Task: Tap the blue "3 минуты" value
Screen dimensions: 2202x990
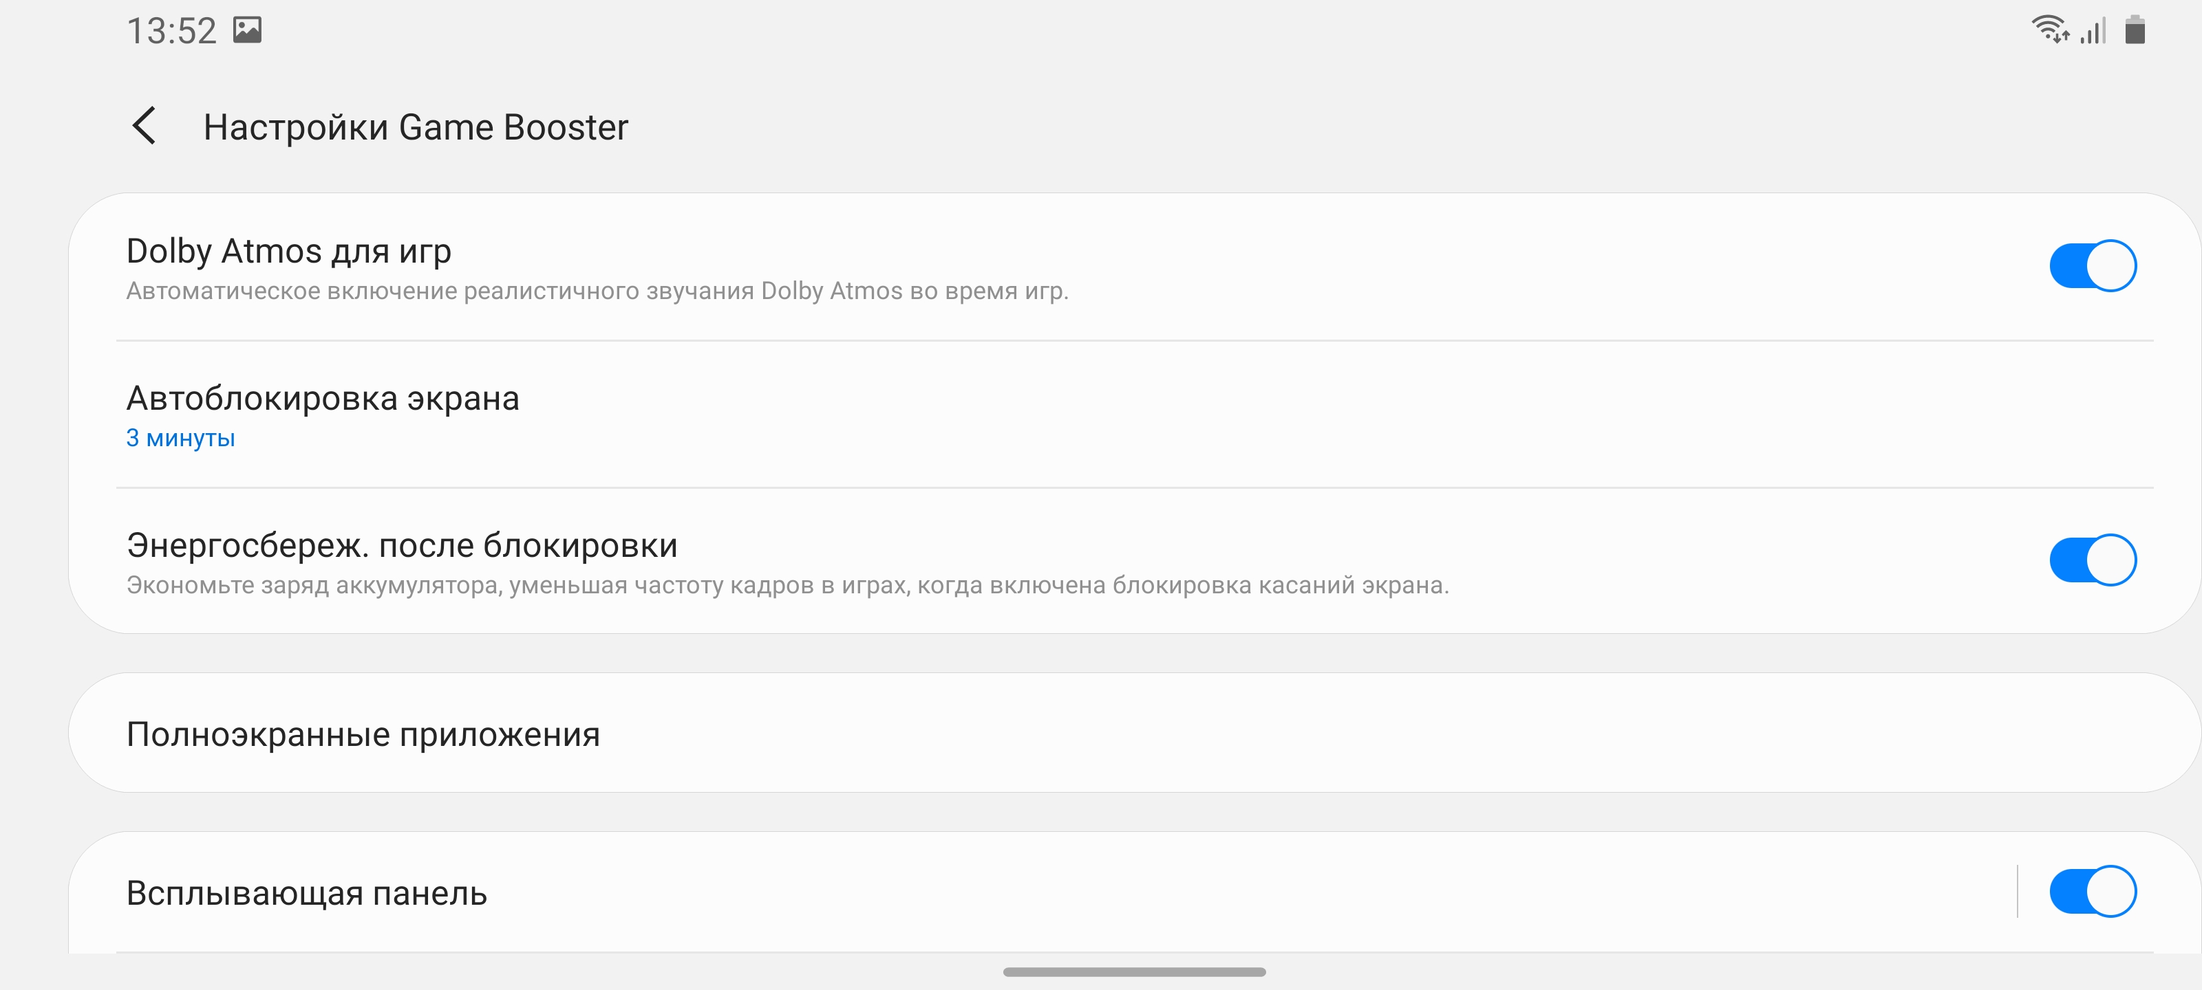Action: [x=180, y=438]
